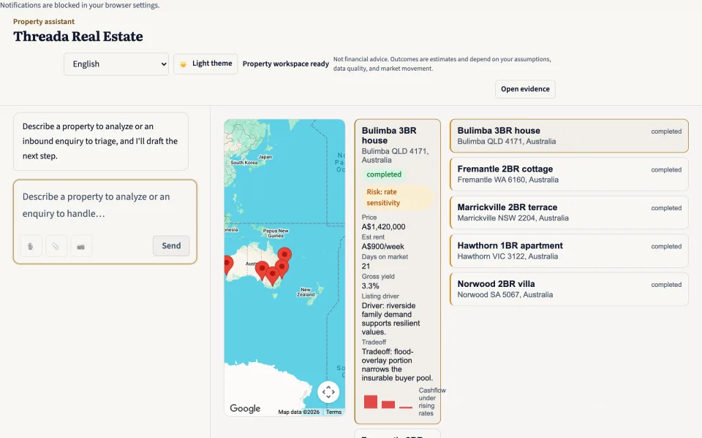The image size is (702, 438).
Task: Click the notifications blocked notice text
Action: (x=80, y=5)
